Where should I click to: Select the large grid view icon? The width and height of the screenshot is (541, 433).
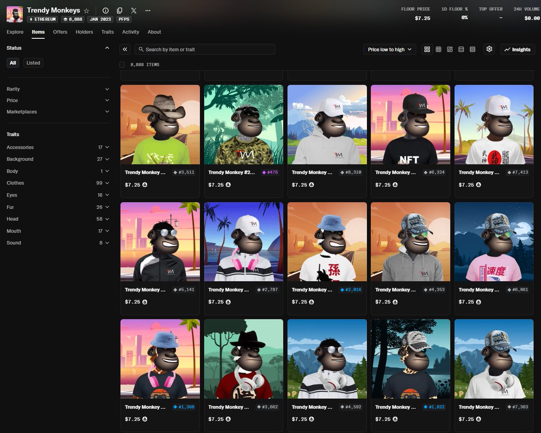click(427, 50)
